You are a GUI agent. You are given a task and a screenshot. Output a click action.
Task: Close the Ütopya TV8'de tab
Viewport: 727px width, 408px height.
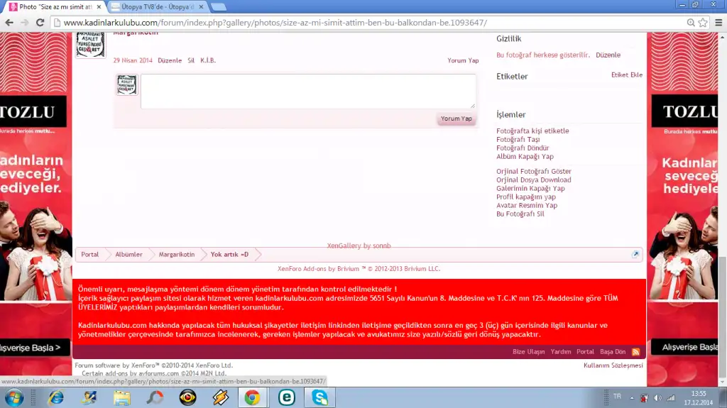point(201,7)
